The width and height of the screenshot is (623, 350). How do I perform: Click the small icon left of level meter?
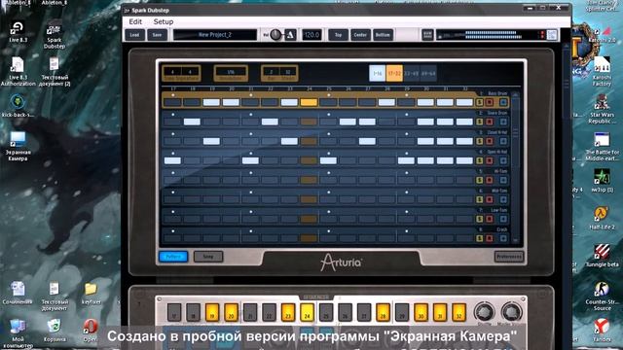427,35
